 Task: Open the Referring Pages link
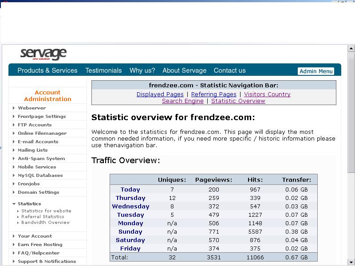[213, 94]
